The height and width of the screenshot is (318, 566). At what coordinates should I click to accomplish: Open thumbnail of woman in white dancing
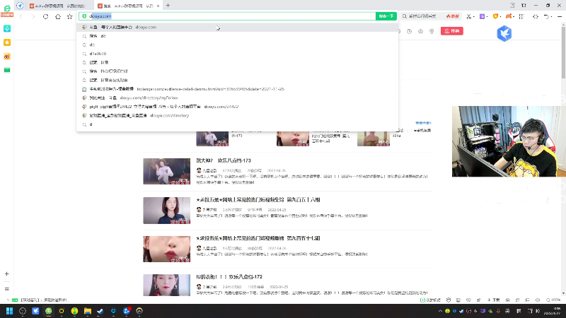point(166,171)
